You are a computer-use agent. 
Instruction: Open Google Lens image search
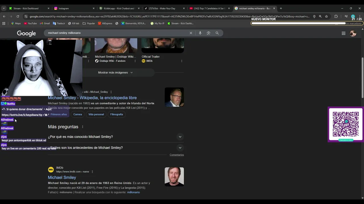pyautogui.click(x=208, y=33)
